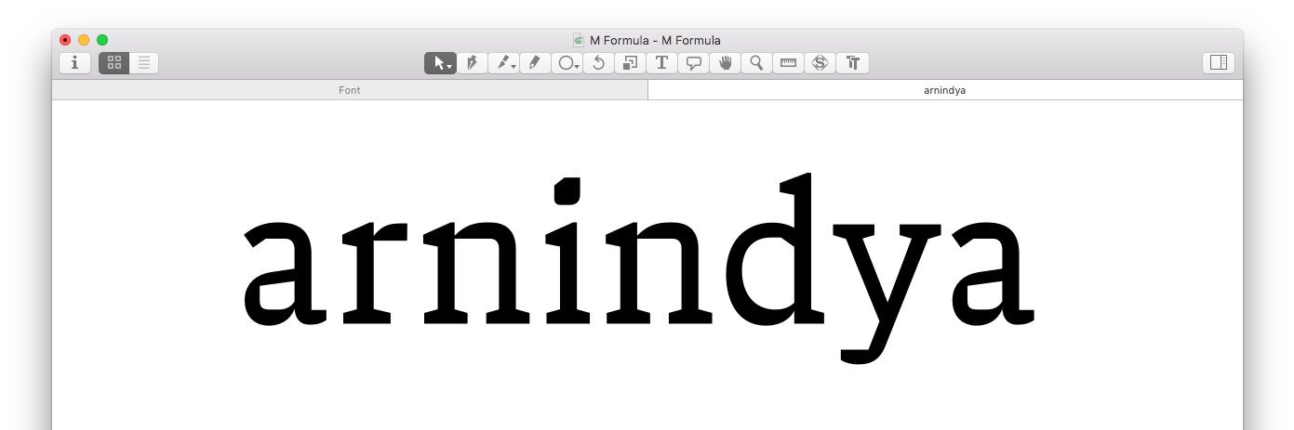Select the Scale tool
The image size is (1294, 430).
630,63
